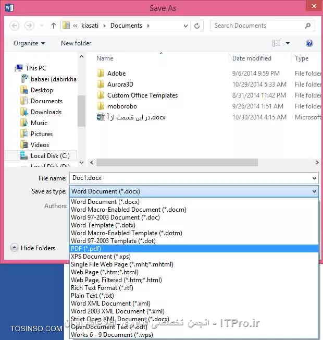Open view options dropdown arrow

288,43
